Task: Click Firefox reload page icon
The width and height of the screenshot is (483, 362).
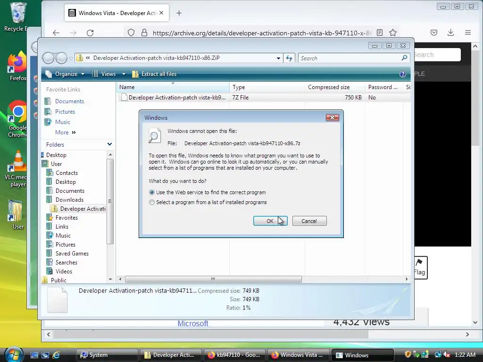Action: coord(90,33)
